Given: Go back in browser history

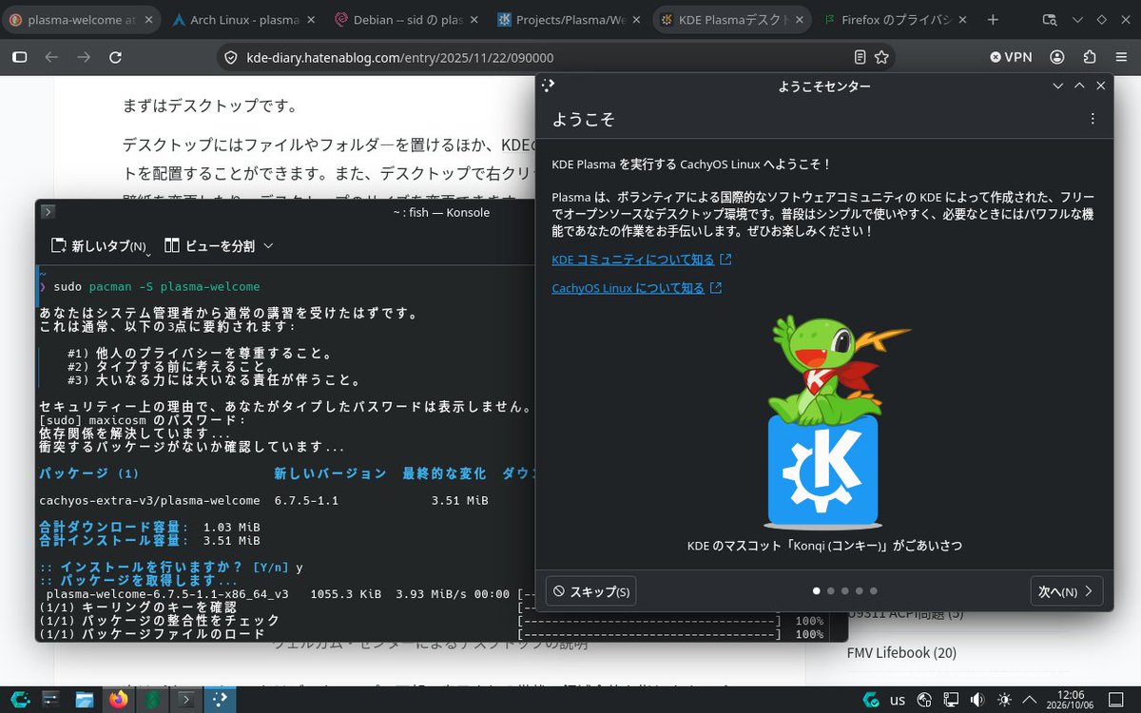Looking at the screenshot, I should tap(51, 57).
